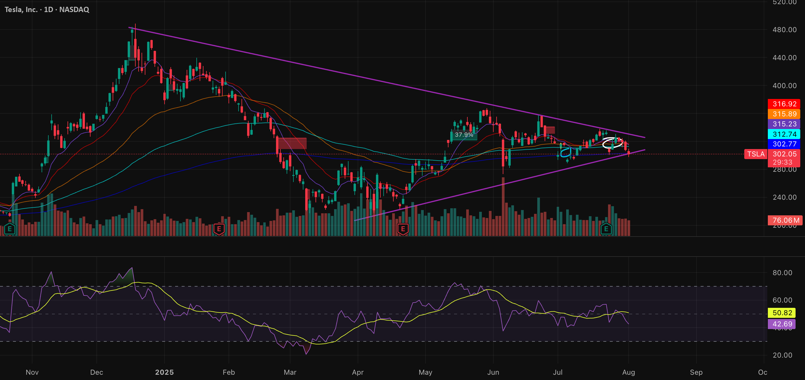Click the 37.9% price range label
This screenshot has height=380, width=805.
pyautogui.click(x=464, y=135)
